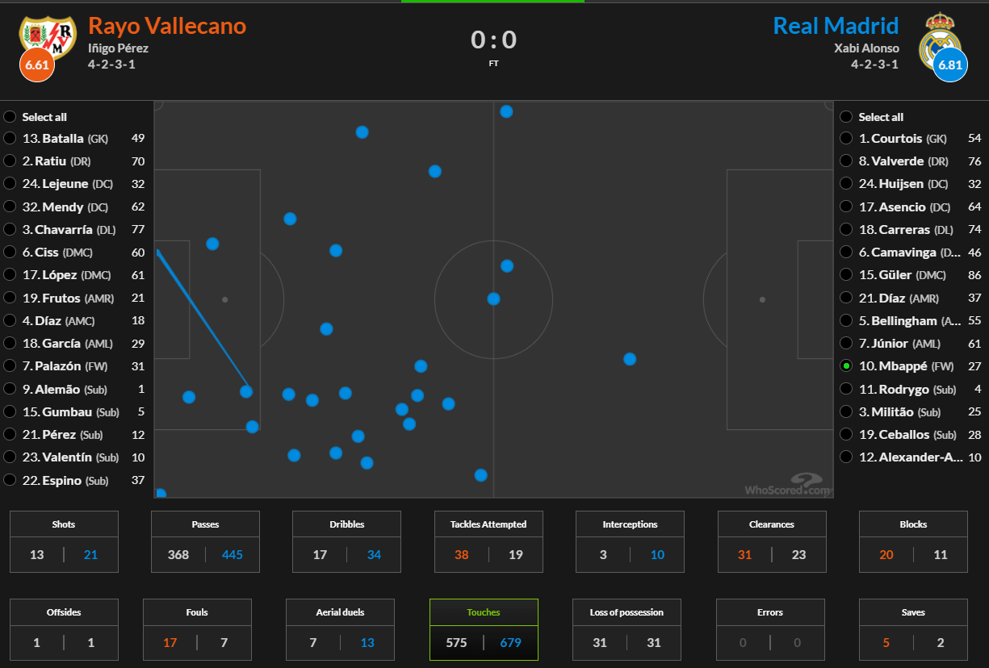Image resolution: width=989 pixels, height=668 pixels.
Task: Click the WhoScored.com watermark logo
Action: 786,484
